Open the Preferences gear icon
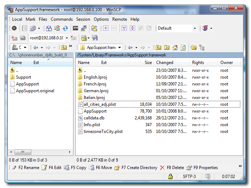Image resolution: width=251 pixels, height=188 pixels. pyautogui.click(x=14, y=28)
